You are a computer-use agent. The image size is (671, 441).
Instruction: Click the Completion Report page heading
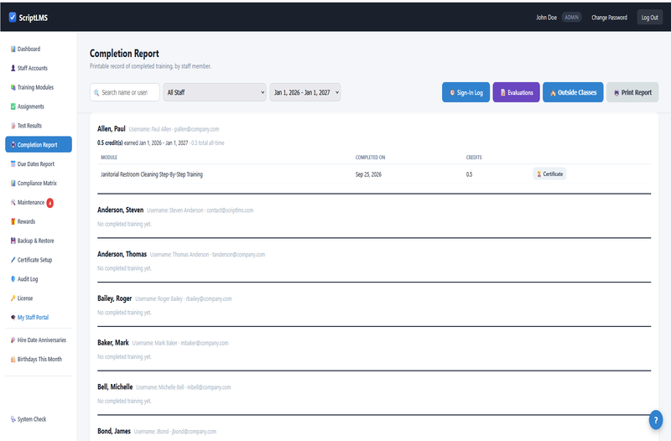click(124, 54)
